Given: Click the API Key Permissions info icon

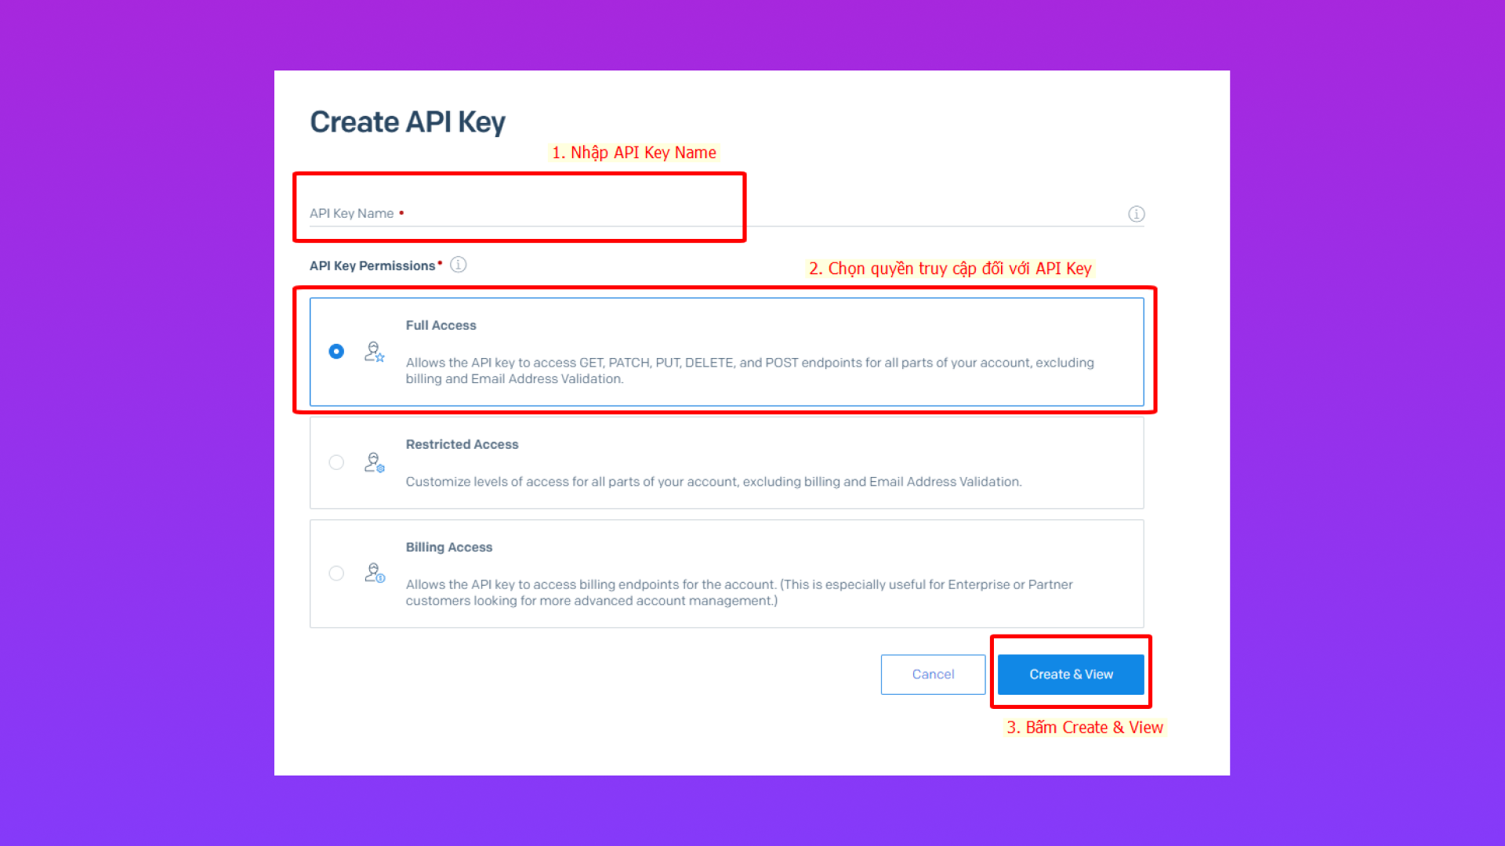Looking at the screenshot, I should [x=459, y=265].
